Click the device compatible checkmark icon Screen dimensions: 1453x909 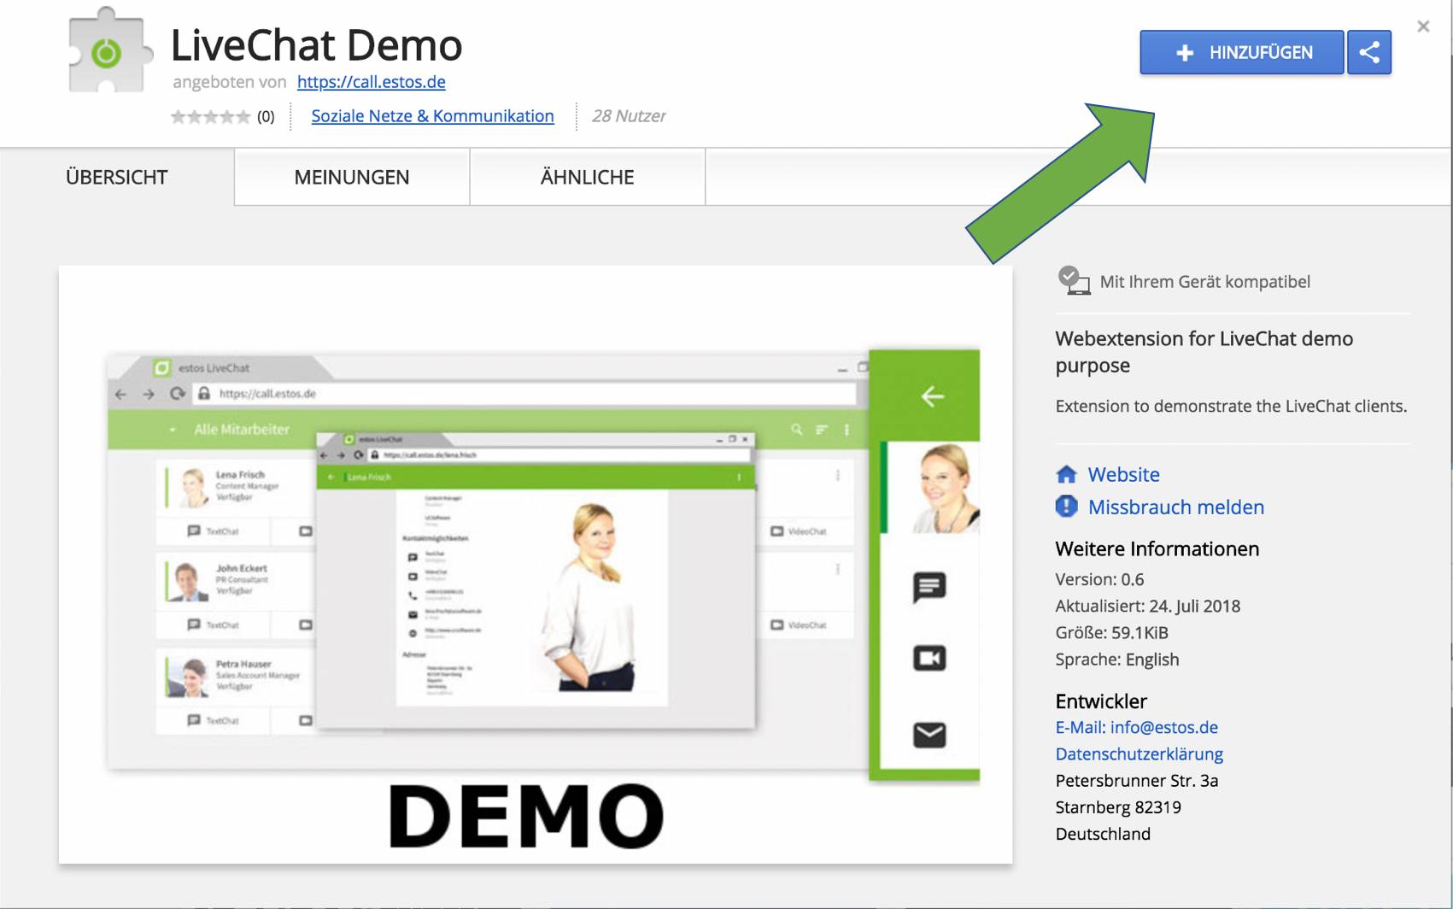(x=1074, y=280)
